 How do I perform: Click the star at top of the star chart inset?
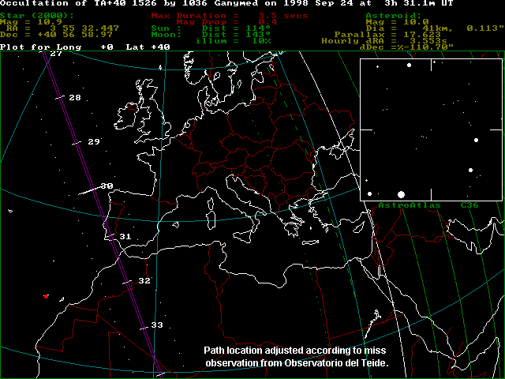pos(409,65)
